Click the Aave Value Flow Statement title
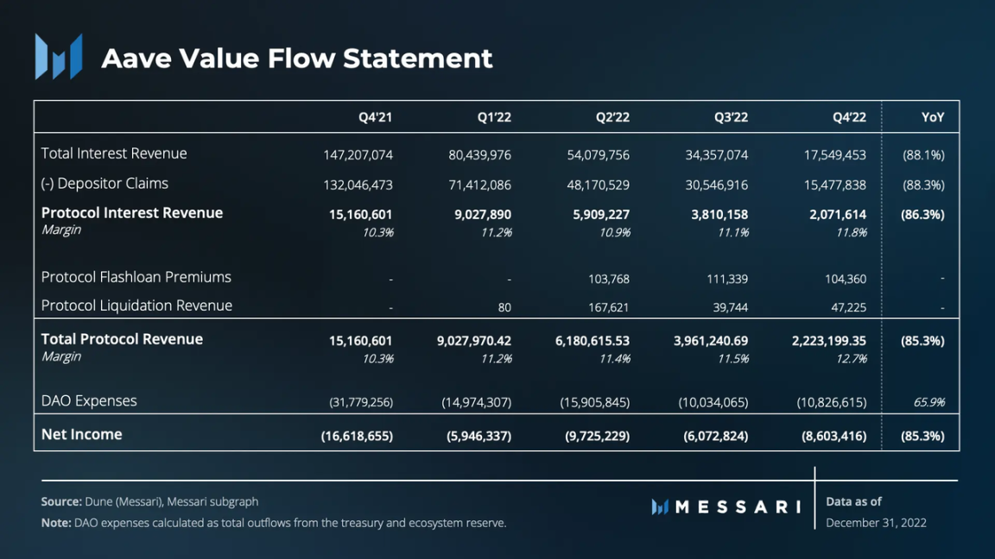Screen dimensions: 995x559 (x=297, y=59)
